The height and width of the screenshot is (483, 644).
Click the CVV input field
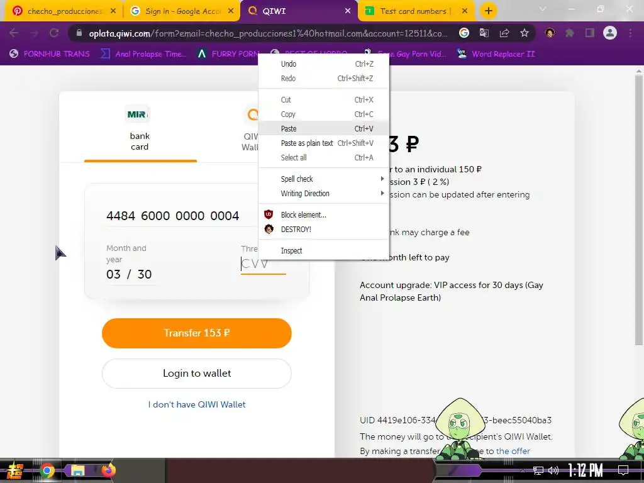click(263, 264)
